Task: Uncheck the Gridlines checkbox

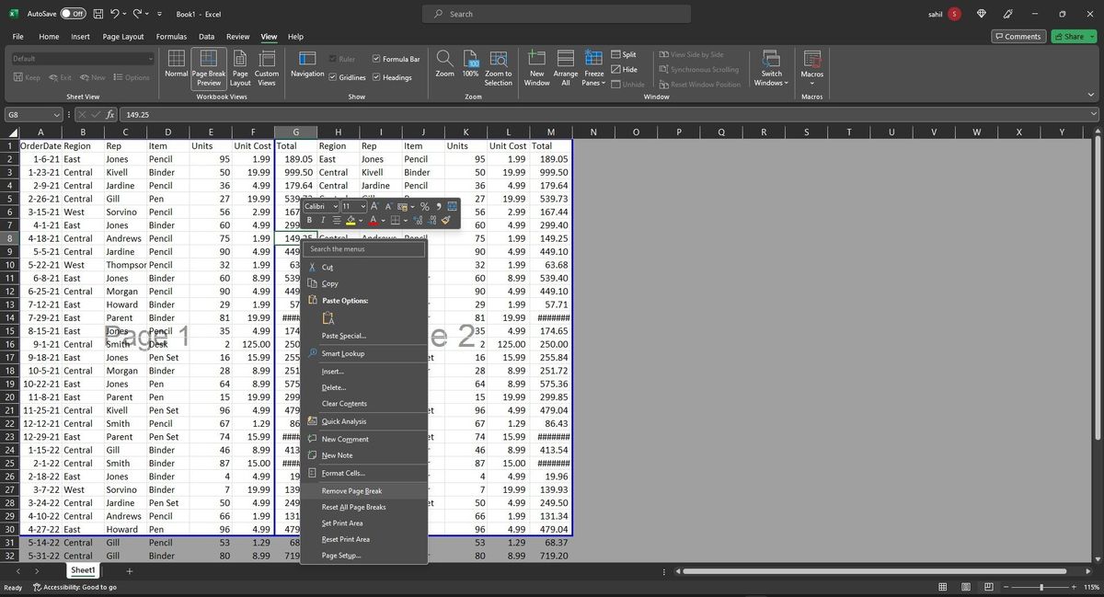Action: tap(333, 77)
